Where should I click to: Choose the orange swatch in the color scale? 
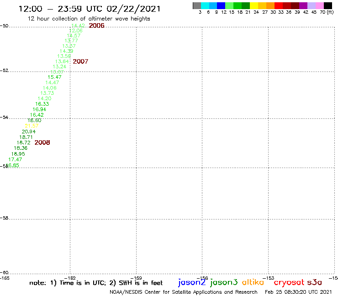(x=270, y=5)
